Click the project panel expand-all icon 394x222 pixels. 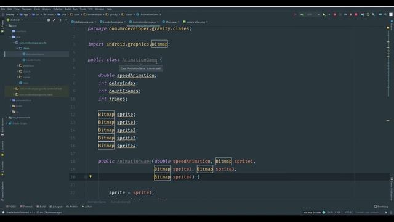point(54,20)
